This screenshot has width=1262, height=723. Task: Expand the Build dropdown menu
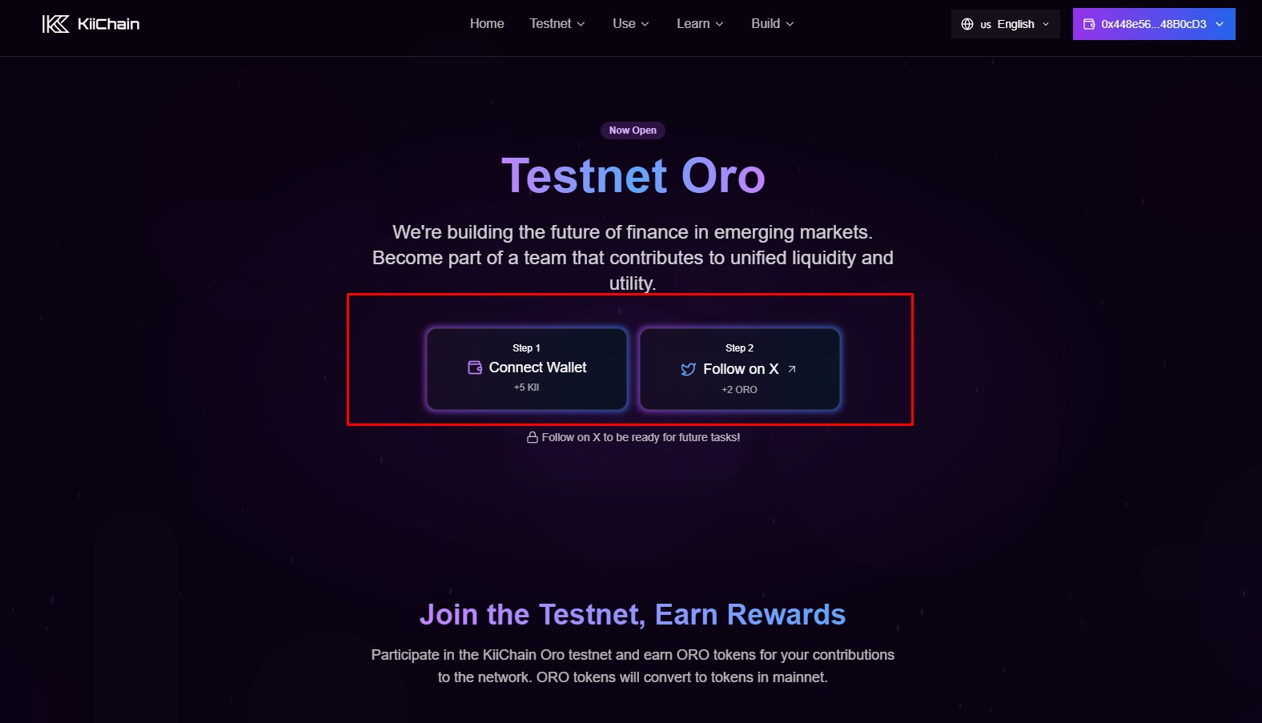click(x=773, y=24)
